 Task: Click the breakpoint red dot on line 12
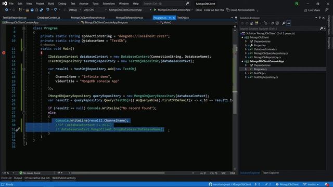coord(4,52)
